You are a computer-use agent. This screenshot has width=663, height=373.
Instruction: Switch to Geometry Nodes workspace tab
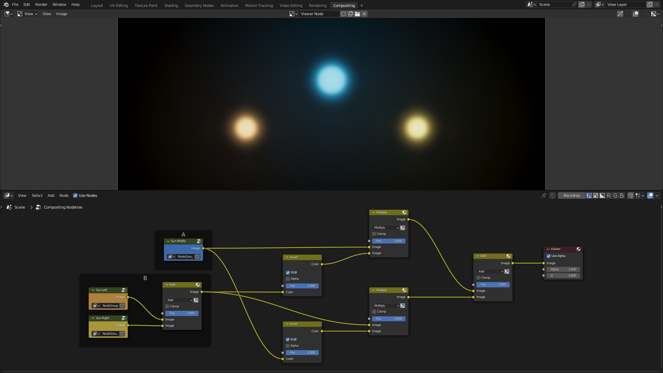tap(199, 6)
